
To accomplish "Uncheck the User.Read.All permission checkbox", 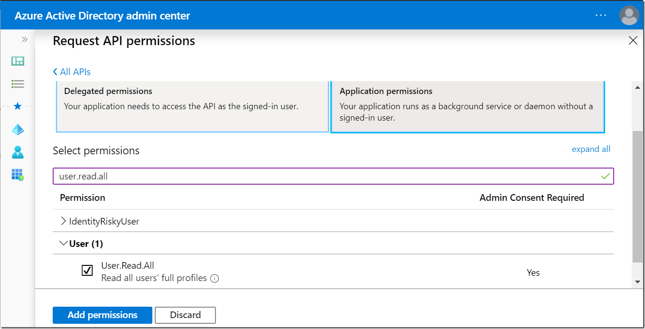I will [x=87, y=271].
